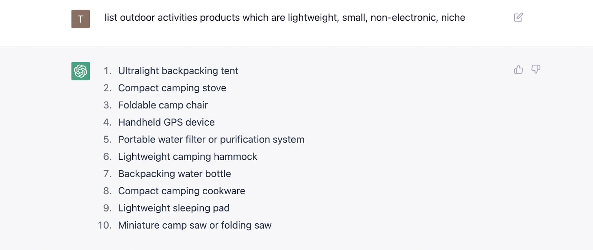Click the word "niche" in the prompt
This screenshot has height=250, width=593.
tap(453, 18)
